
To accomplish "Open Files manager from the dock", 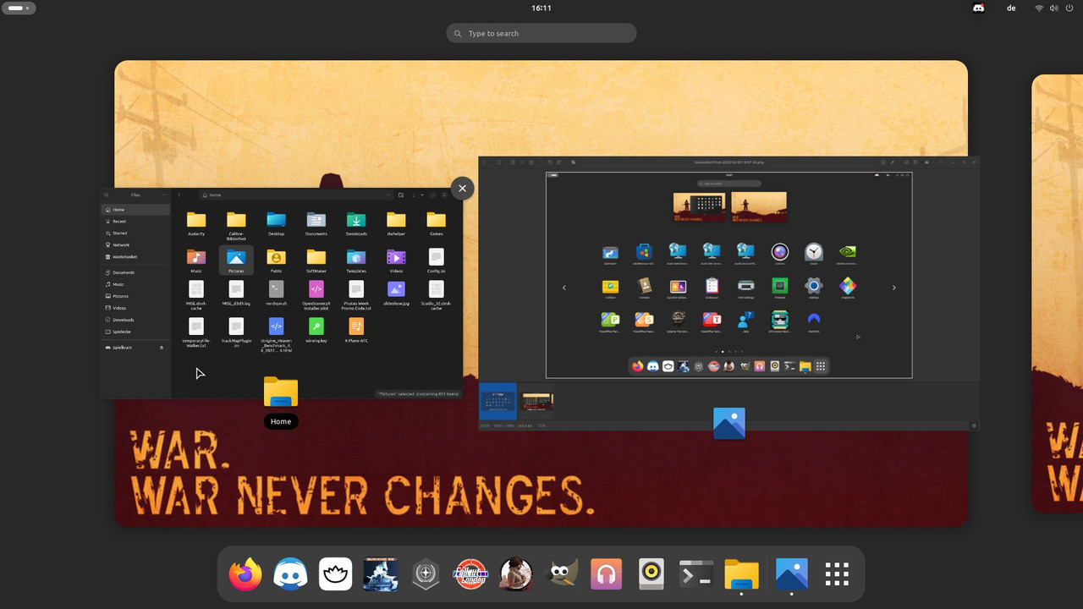I will click(741, 574).
